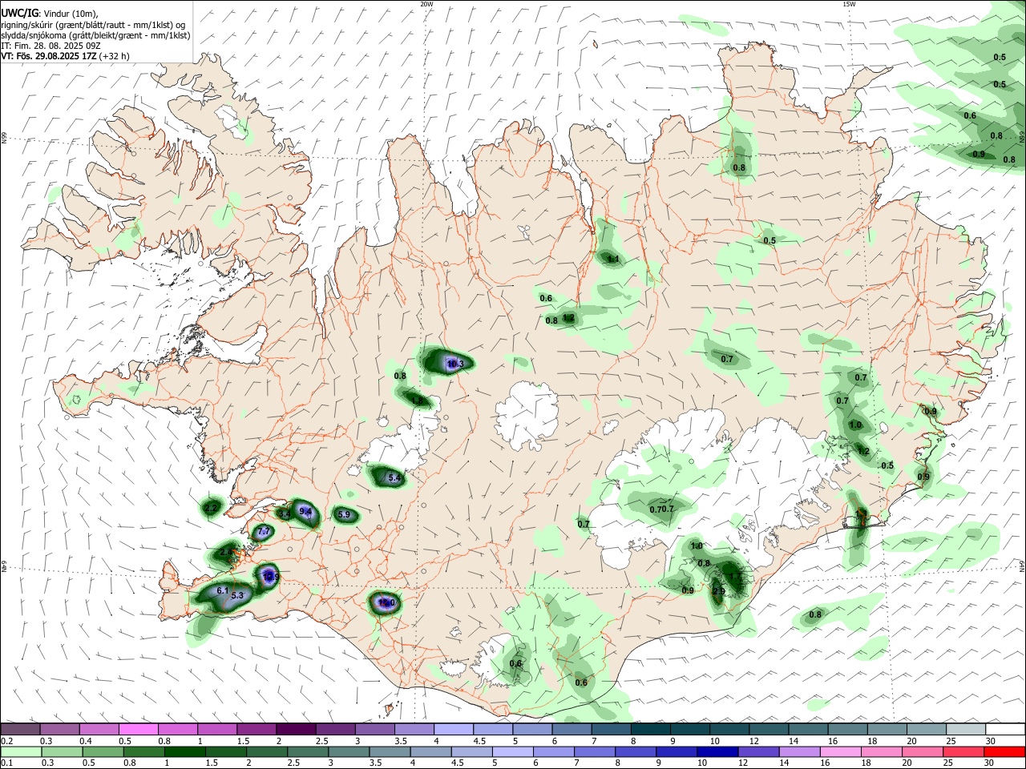
Task: Click the 10.3 precipitation value on the map
Action: click(455, 364)
